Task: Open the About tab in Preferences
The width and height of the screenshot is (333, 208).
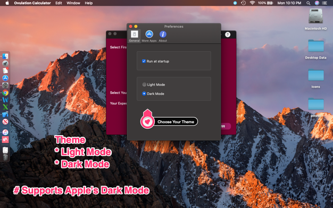Action: click(163, 36)
